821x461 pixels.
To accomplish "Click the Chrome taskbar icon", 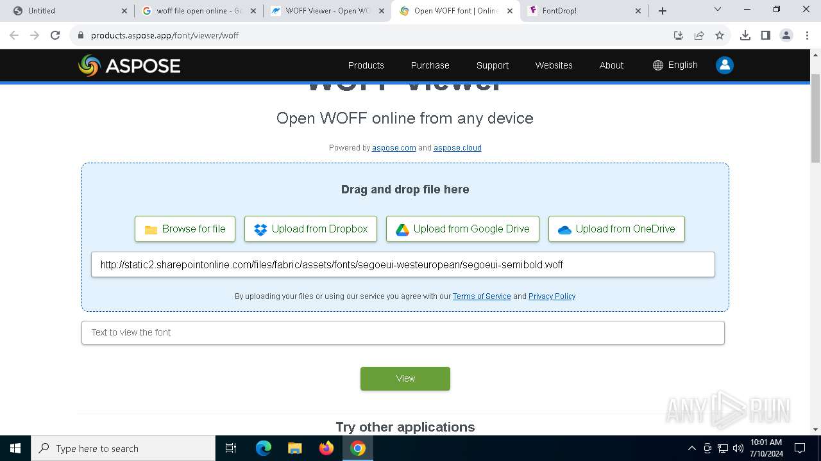I will (358, 448).
